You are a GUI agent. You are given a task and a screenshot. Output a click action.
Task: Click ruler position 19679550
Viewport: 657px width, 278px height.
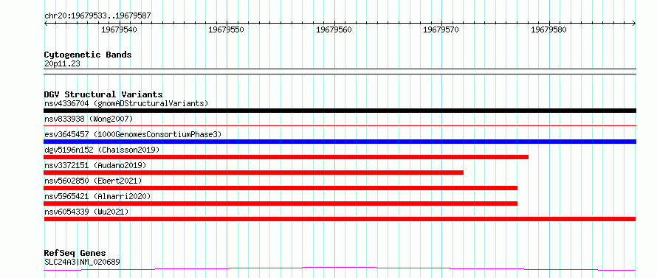click(226, 29)
